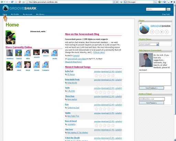Viewport: 176px width, 141px height.
Task: Start playback with the Player play button
Action: (157, 32)
